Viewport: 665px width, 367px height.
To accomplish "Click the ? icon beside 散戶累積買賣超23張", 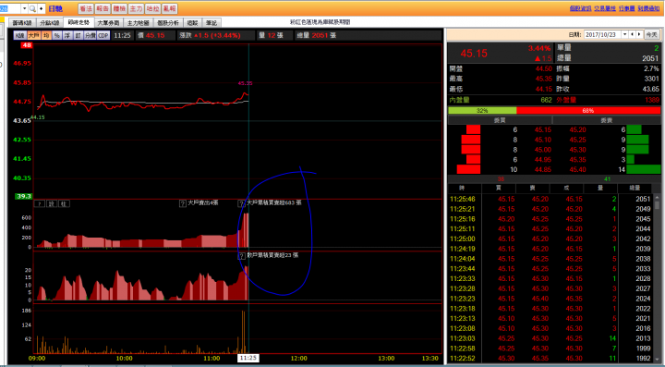I will (x=241, y=256).
